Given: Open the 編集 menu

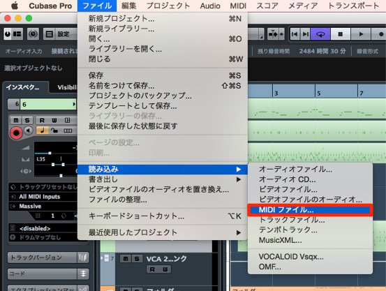Looking at the screenshot, I should [x=129, y=6].
